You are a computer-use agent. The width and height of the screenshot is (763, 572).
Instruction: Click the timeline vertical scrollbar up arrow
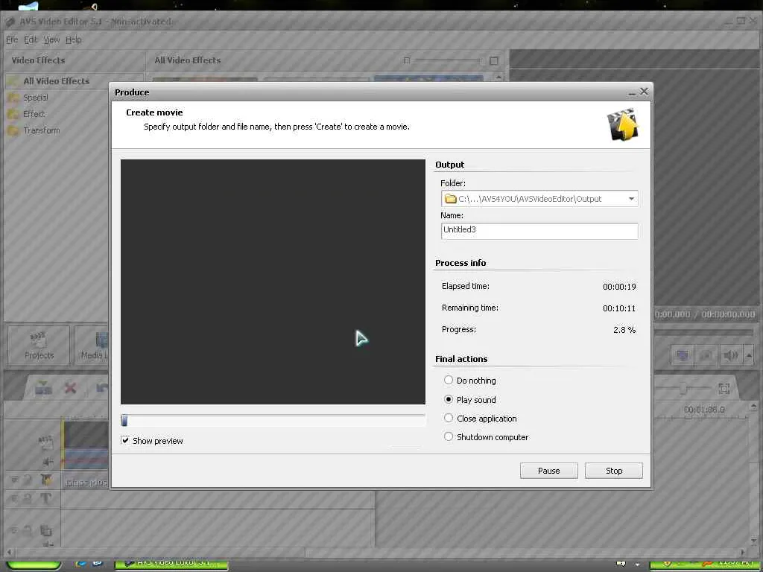[x=754, y=406]
